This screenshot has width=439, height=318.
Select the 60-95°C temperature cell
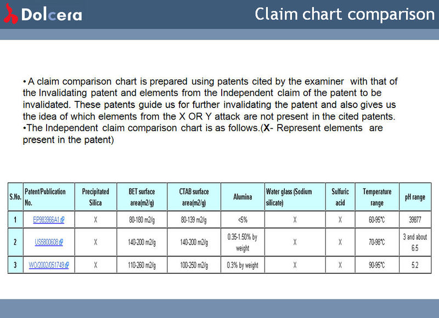click(376, 220)
